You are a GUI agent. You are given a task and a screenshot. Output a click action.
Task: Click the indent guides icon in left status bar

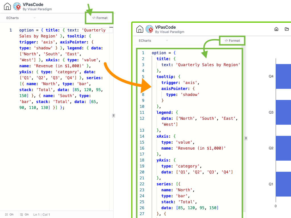[7, 215]
